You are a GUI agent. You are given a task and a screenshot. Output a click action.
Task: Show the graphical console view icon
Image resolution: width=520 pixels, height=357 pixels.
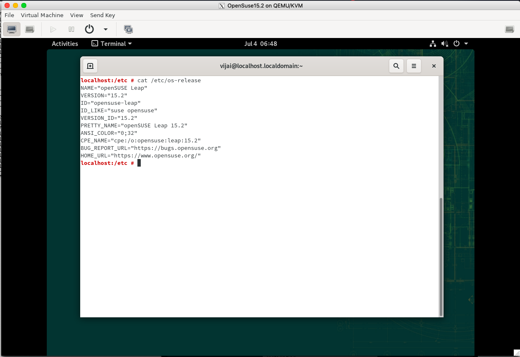[12, 29]
